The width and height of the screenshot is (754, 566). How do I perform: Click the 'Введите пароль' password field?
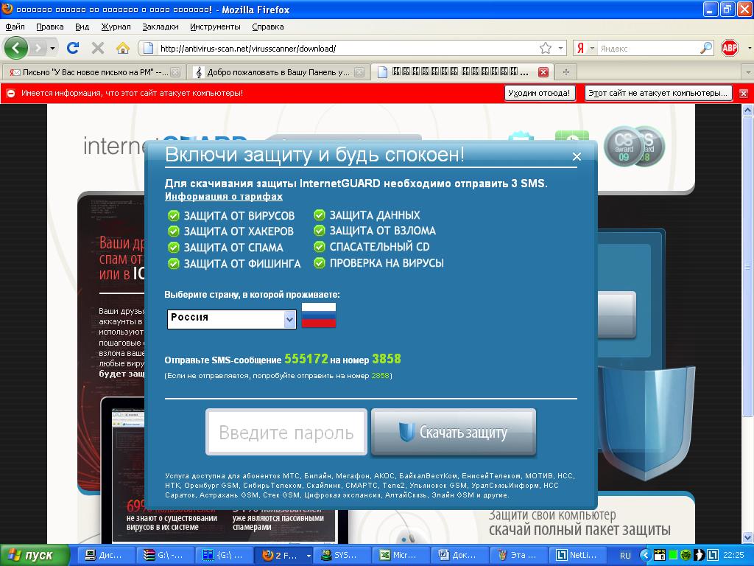(x=286, y=432)
